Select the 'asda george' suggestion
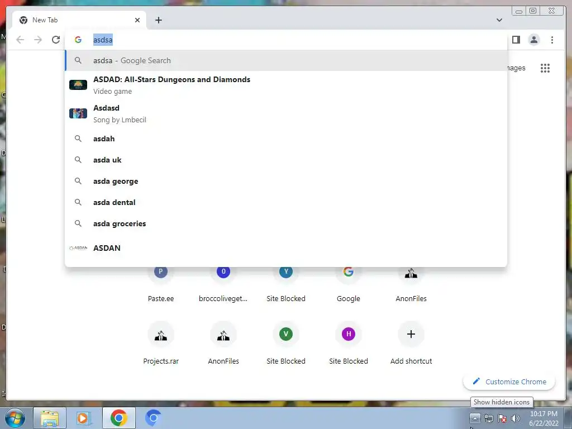Screen dimensions: 572x429 coord(286,181)
